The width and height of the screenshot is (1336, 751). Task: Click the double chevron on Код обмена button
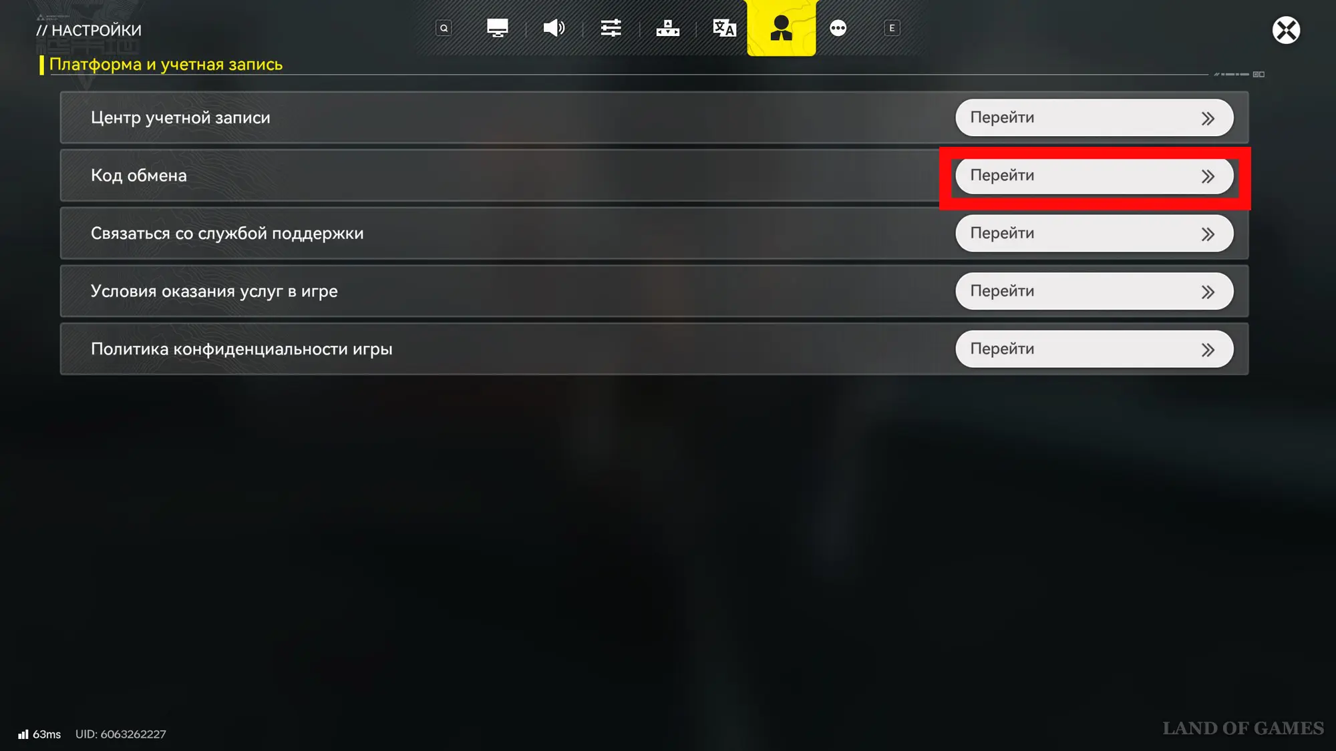point(1208,176)
